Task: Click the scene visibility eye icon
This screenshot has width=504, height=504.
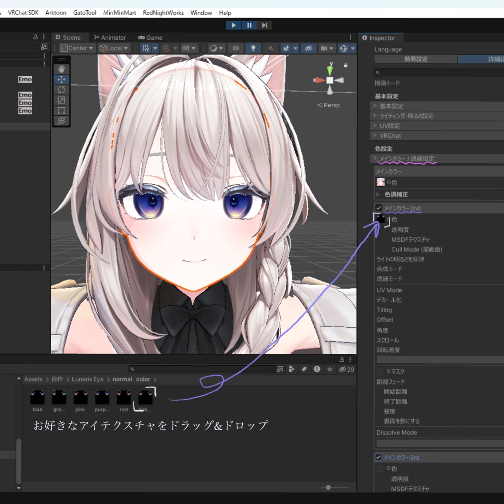Action: click(308, 48)
